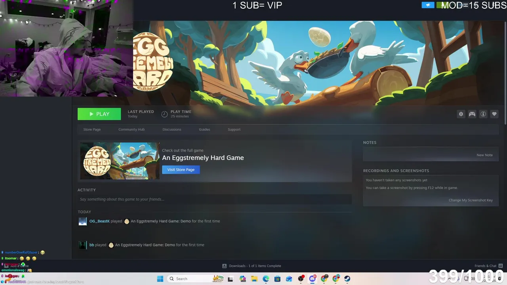Open game info icon
Viewport: 507px width, 285px height.
(x=483, y=114)
